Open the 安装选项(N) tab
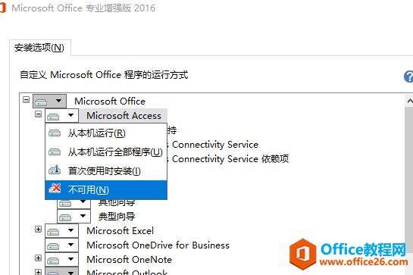The height and width of the screenshot is (275, 413). 39,48
